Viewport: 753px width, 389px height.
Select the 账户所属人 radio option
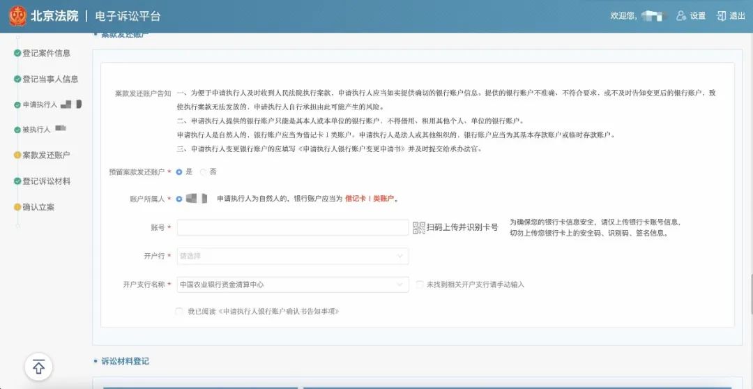tap(179, 199)
